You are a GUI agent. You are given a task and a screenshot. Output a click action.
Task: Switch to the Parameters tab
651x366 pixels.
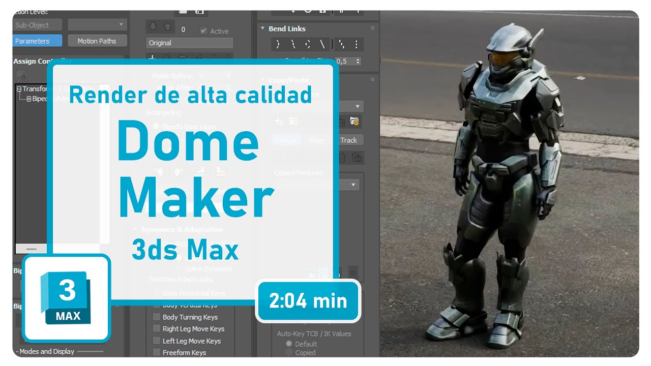coord(37,41)
